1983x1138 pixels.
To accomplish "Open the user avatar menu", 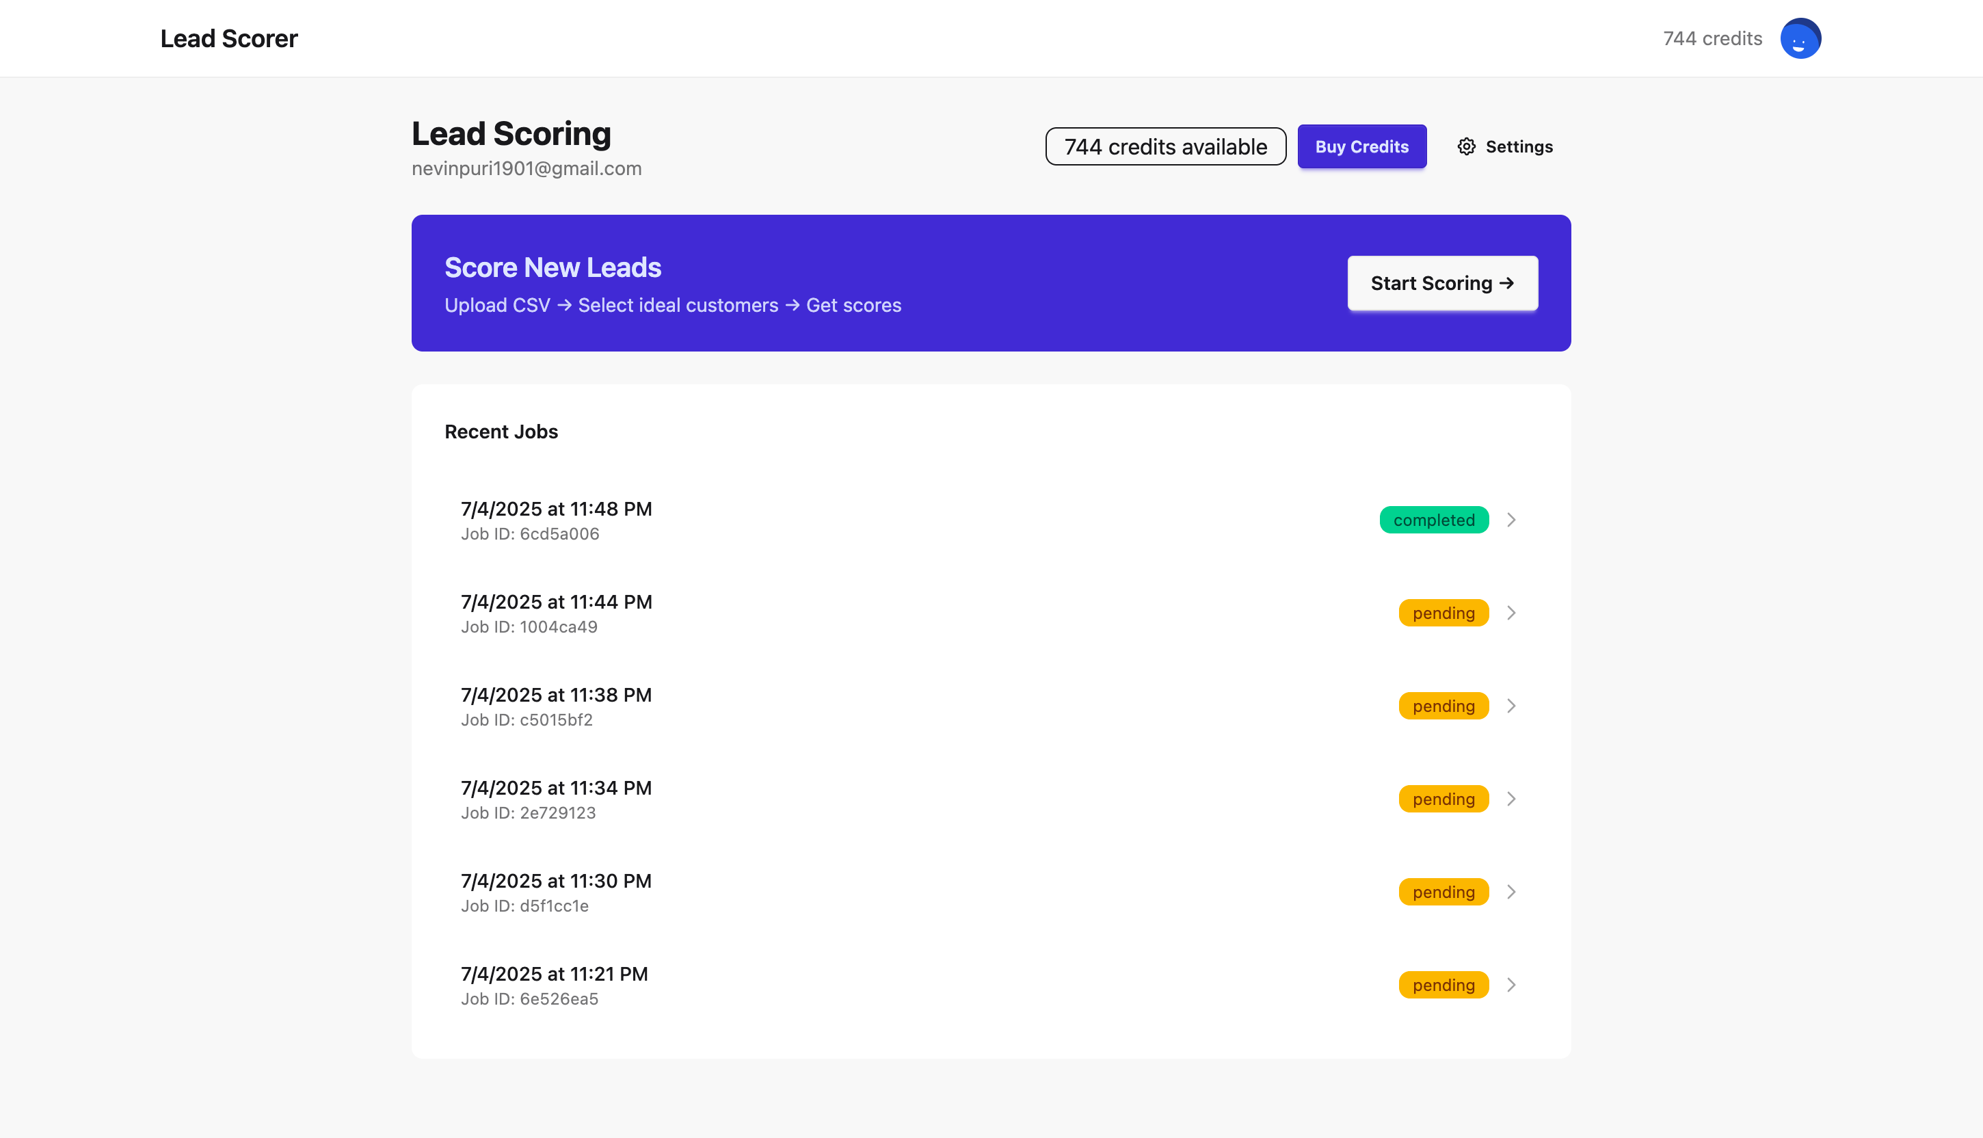I will pyautogui.click(x=1800, y=38).
